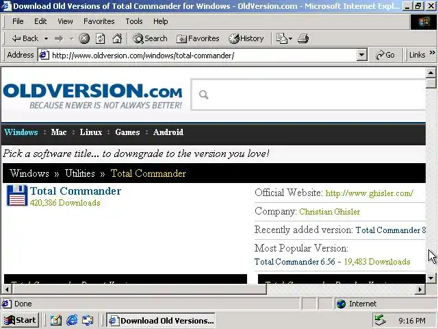Click the Download Old Versions taskbar button
438x329 pixels.
[x=161, y=320]
